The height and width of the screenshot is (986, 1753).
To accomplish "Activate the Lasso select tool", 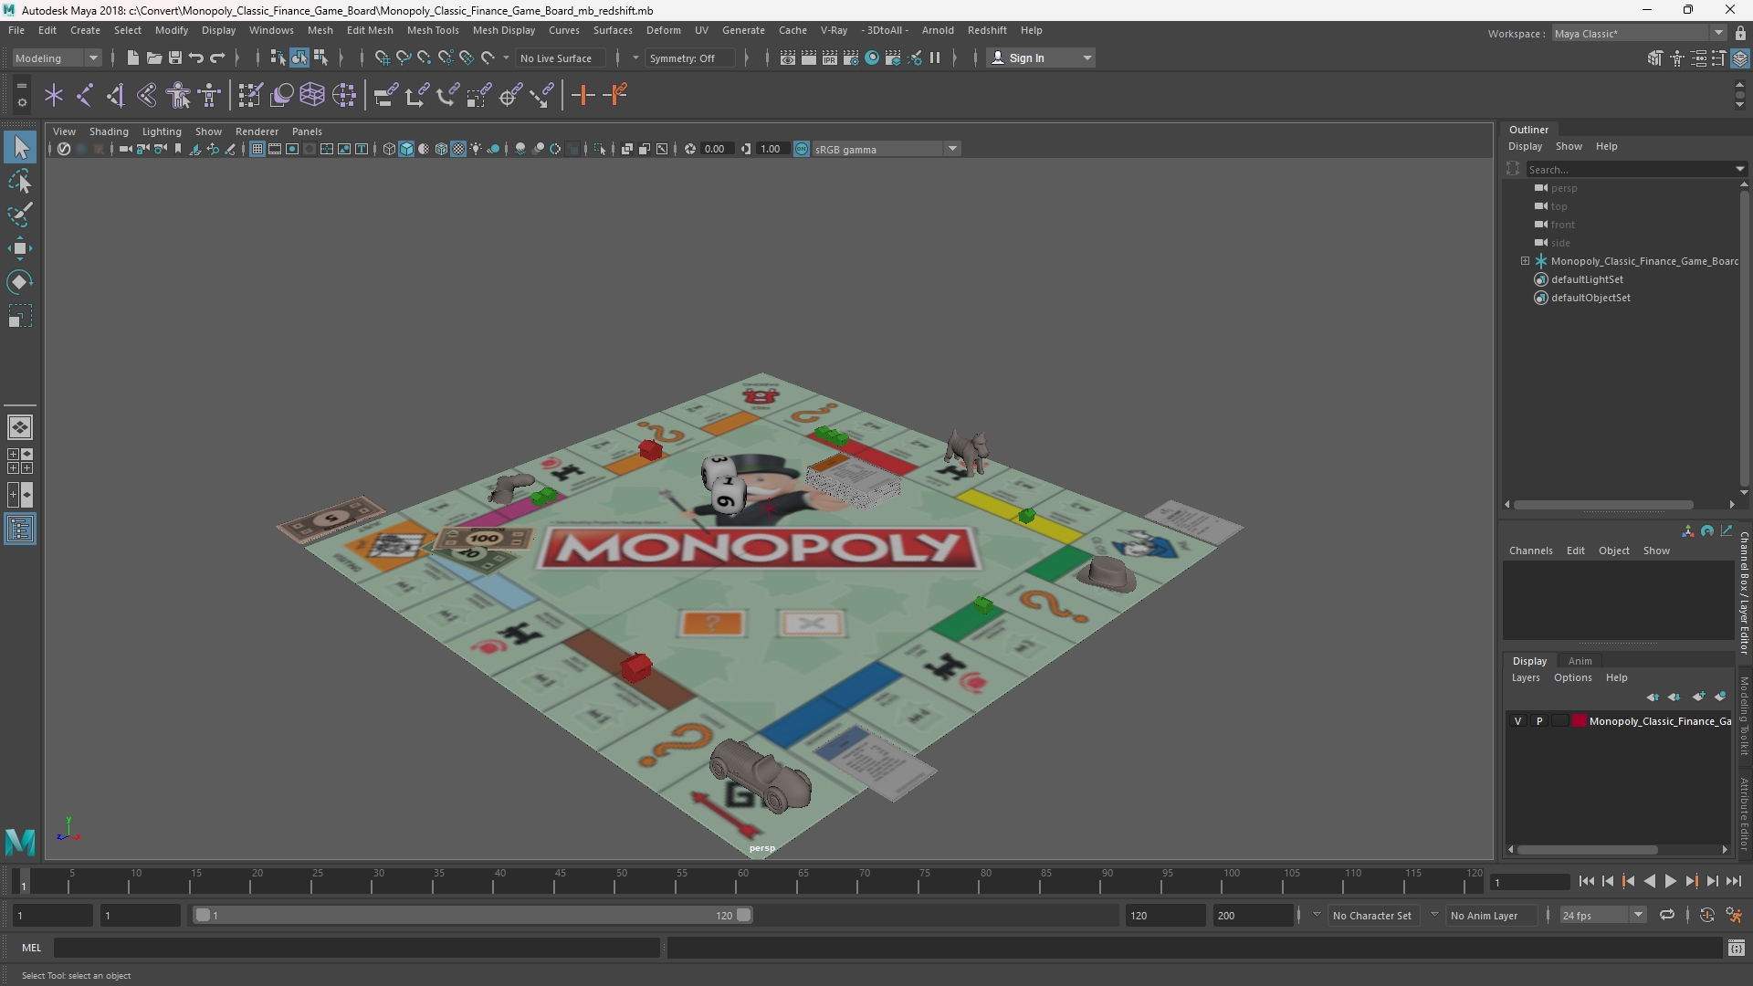I will click(20, 182).
